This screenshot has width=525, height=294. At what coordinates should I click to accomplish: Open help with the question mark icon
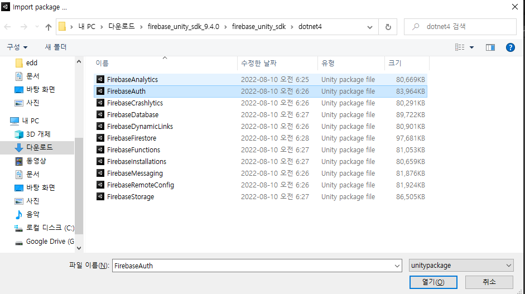point(510,47)
